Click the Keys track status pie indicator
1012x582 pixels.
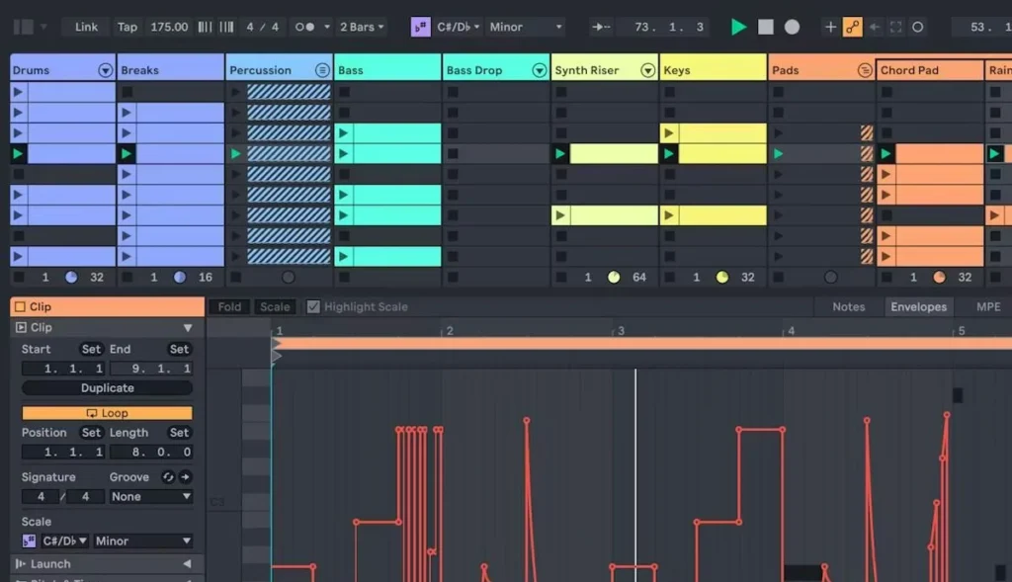722,277
